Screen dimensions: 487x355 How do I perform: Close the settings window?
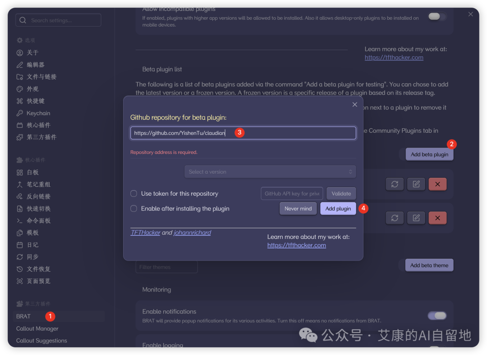click(470, 14)
